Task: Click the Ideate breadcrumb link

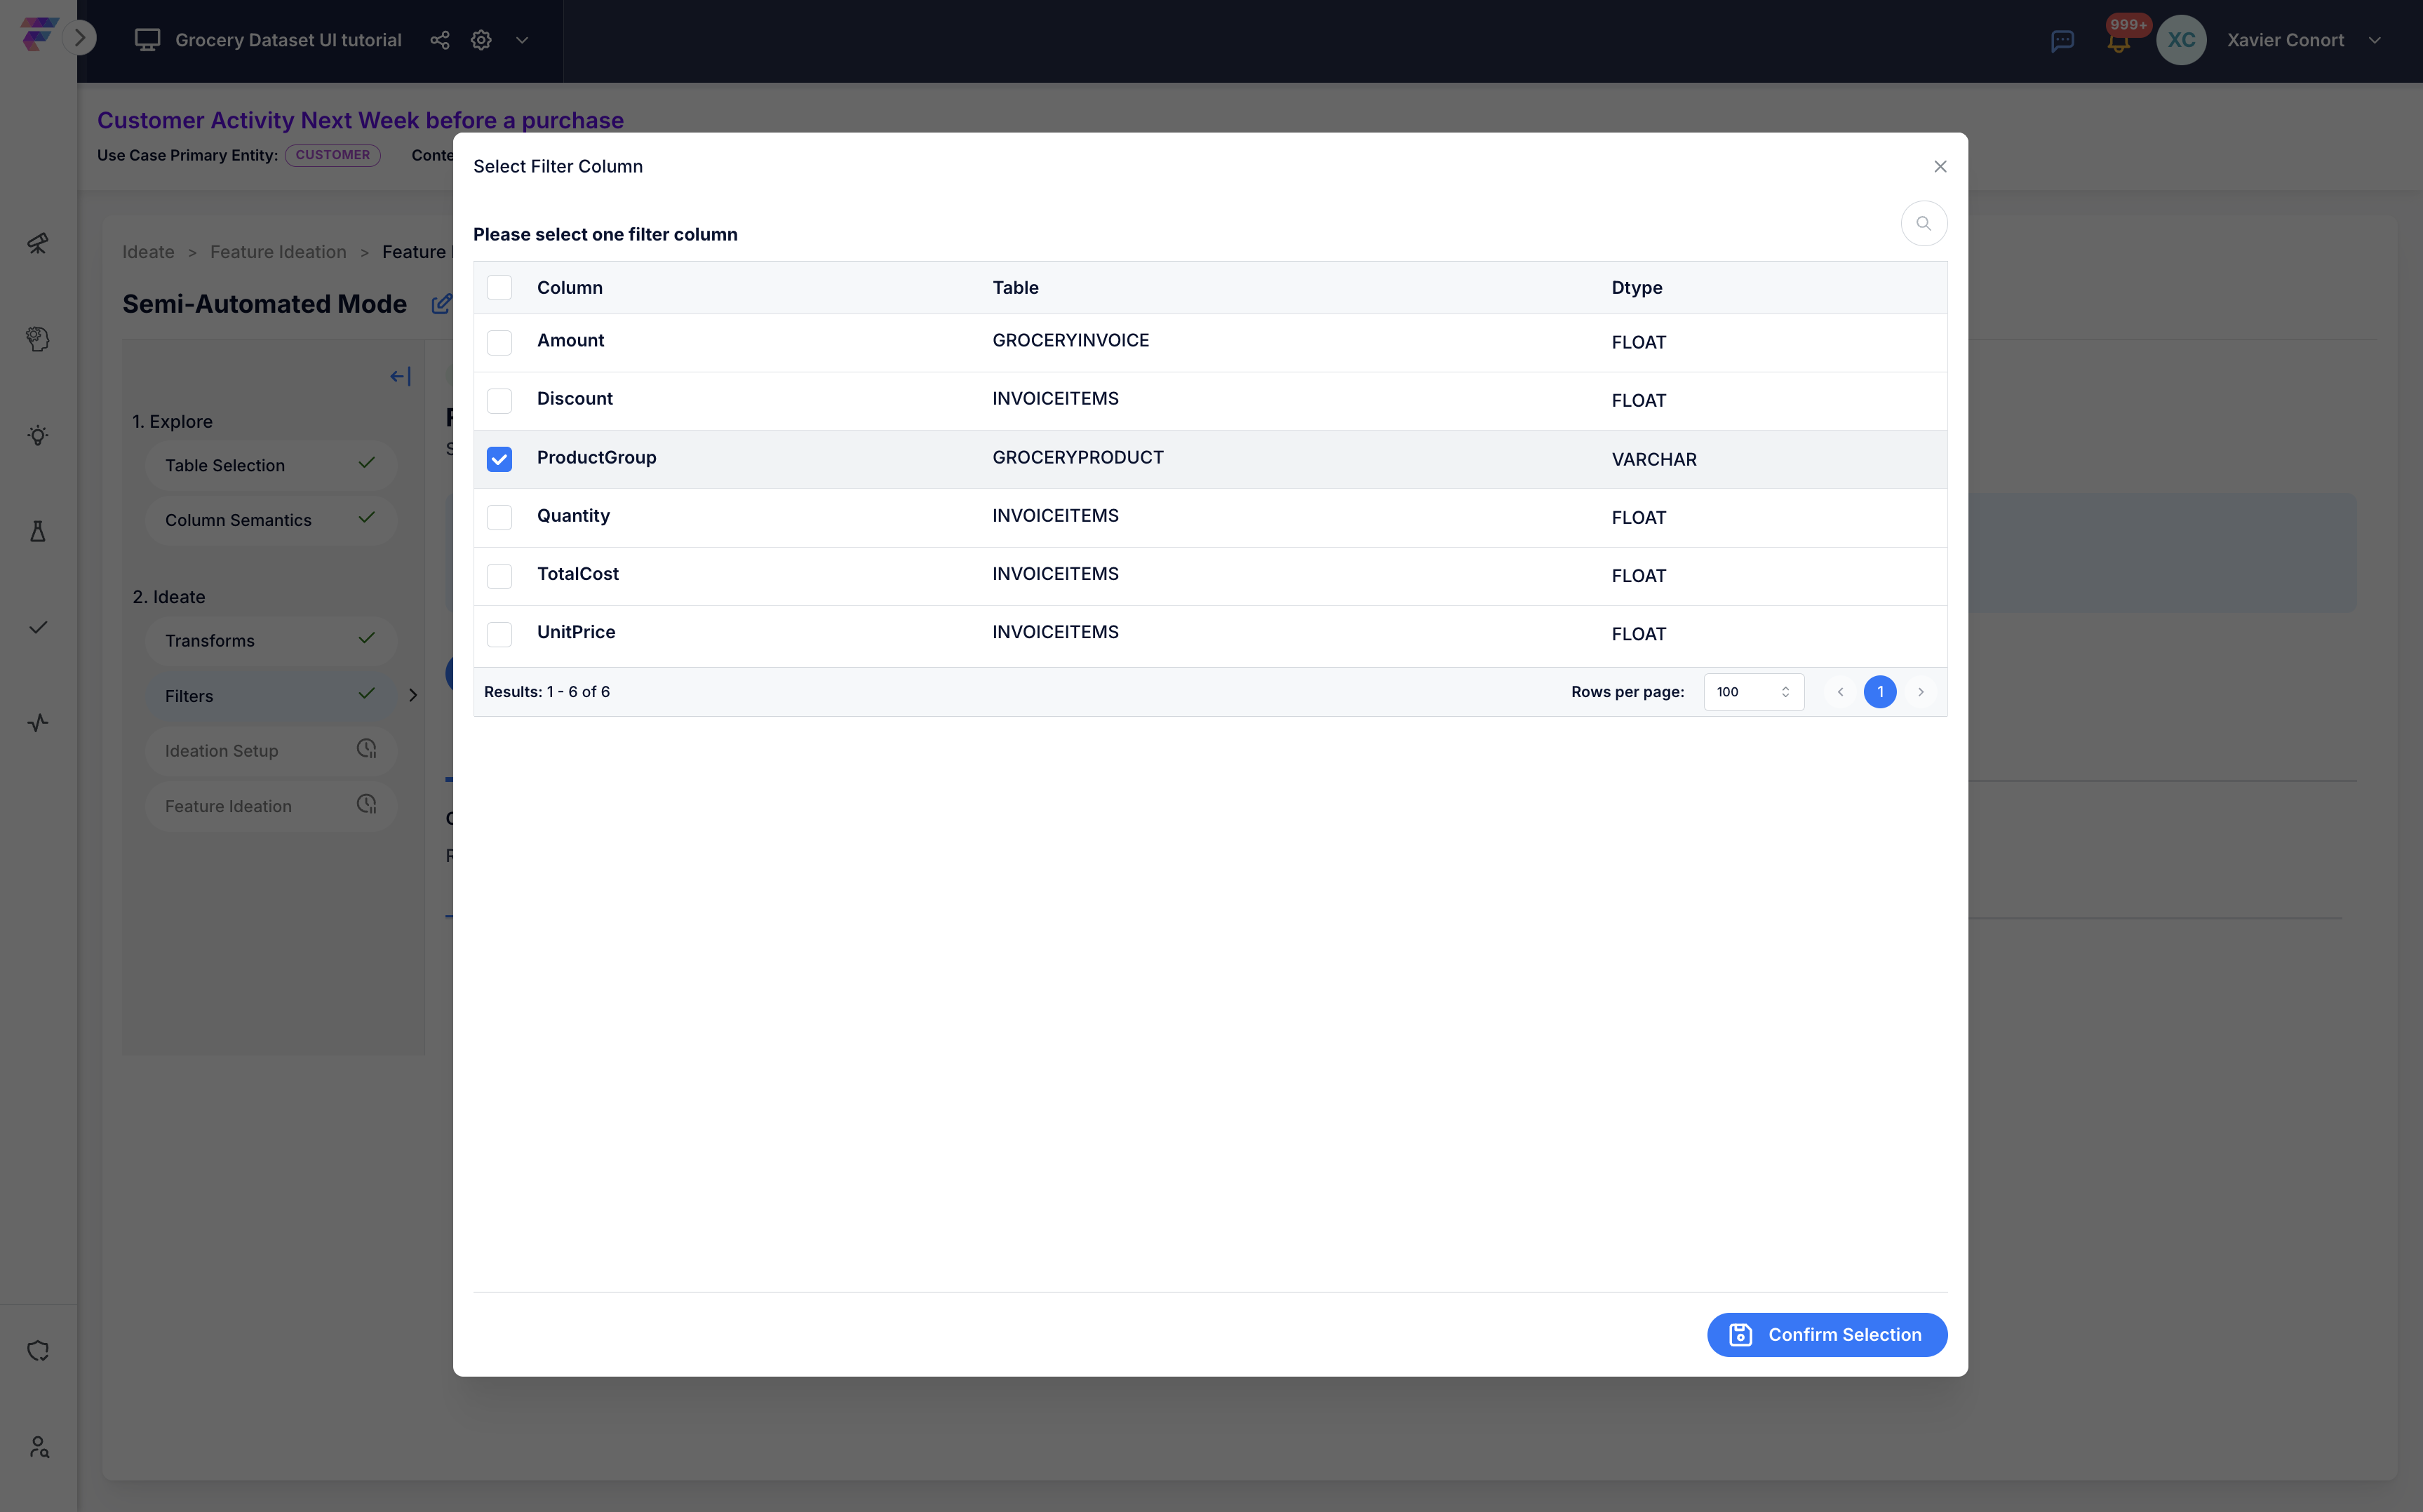Action: click(148, 252)
